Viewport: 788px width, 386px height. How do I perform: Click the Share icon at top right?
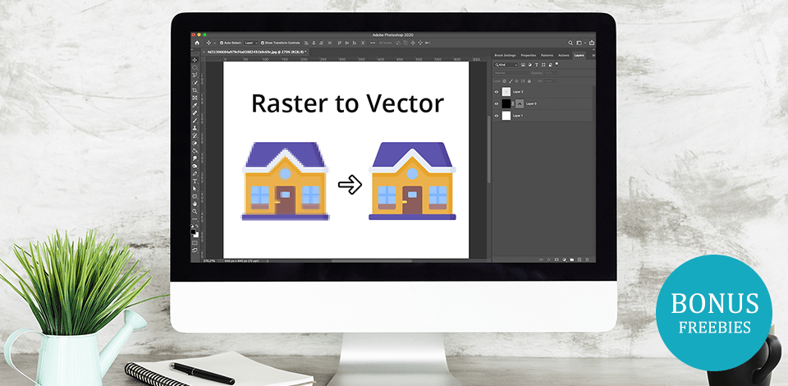click(592, 43)
